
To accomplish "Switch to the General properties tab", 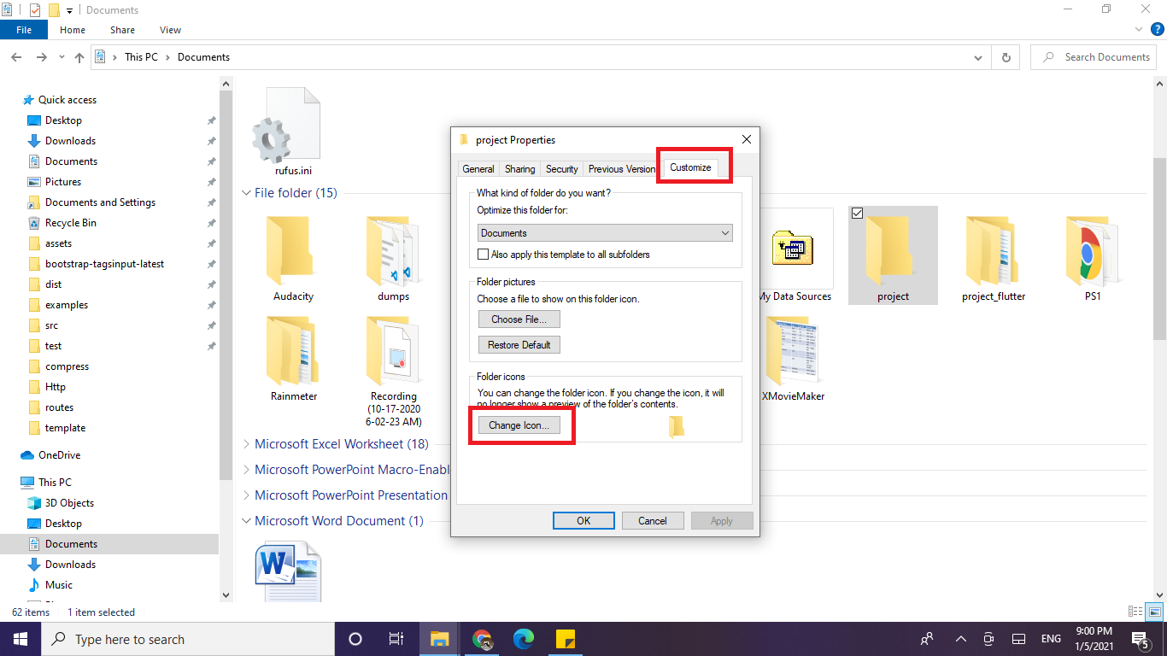I will tap(478, 169).
